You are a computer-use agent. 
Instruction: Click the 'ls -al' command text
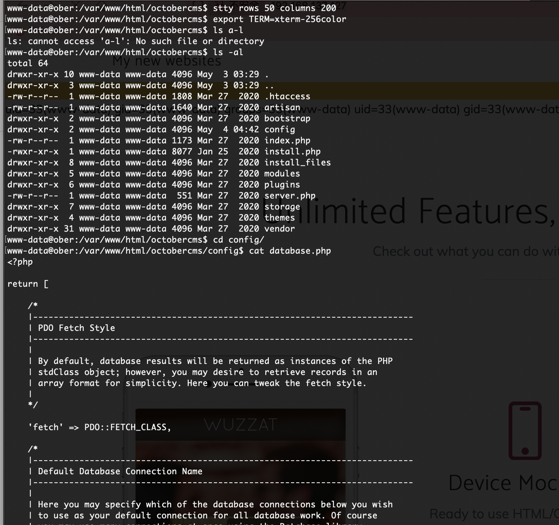[x=228, y=52]
